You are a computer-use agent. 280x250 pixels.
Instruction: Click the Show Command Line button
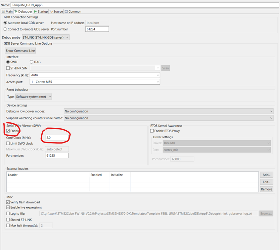point(20,51)
